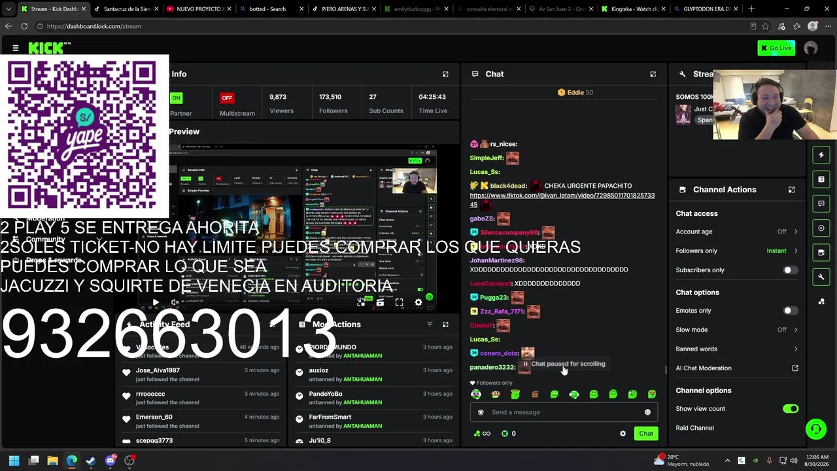Open the Kick hamburger menu
837x471 pixels.
click(16, 48)
